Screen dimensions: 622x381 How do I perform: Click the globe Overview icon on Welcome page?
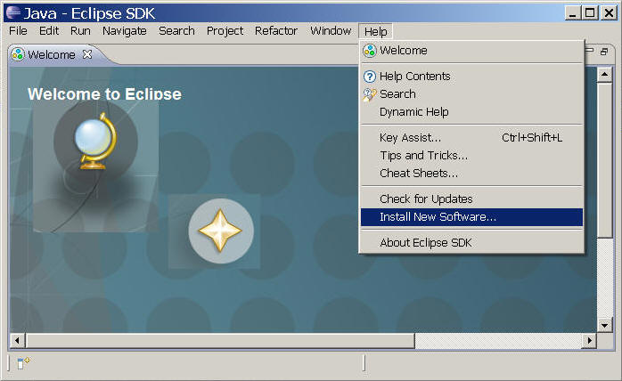click(95, 142)
